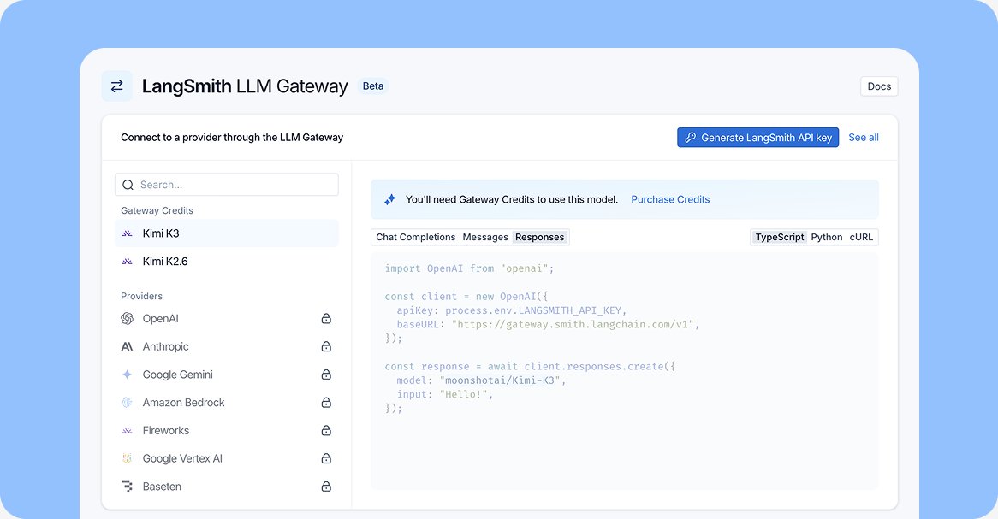Image resolution: width=998 pixels, height=519 pixels.
Task: Click the Baseten provider logo
Action: 128,487
